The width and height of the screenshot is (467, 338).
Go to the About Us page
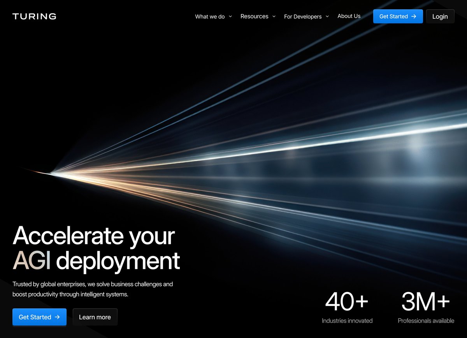[x=349, y=16]
